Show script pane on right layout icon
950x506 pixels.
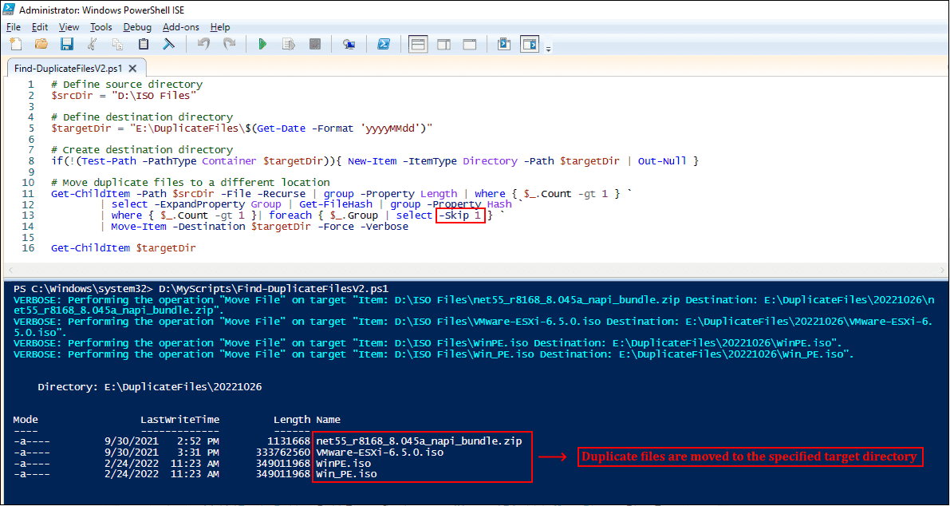[443, 44]
